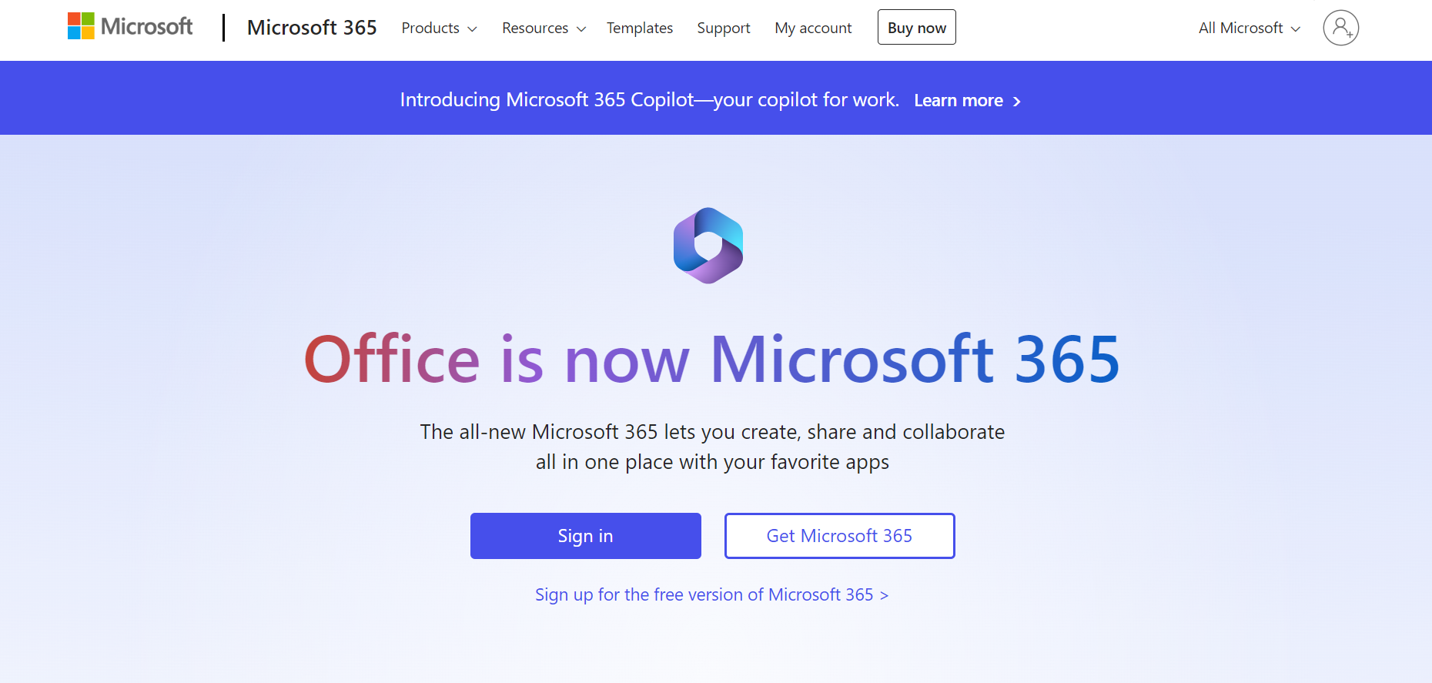The width and height of the screenshot is (1432, 683).
Task: Open the Templates menu item
Action: coord(640,28)
